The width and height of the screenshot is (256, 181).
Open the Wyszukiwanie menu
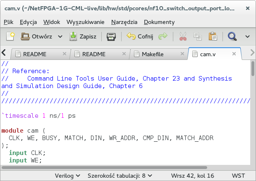(x=85, y=22)
